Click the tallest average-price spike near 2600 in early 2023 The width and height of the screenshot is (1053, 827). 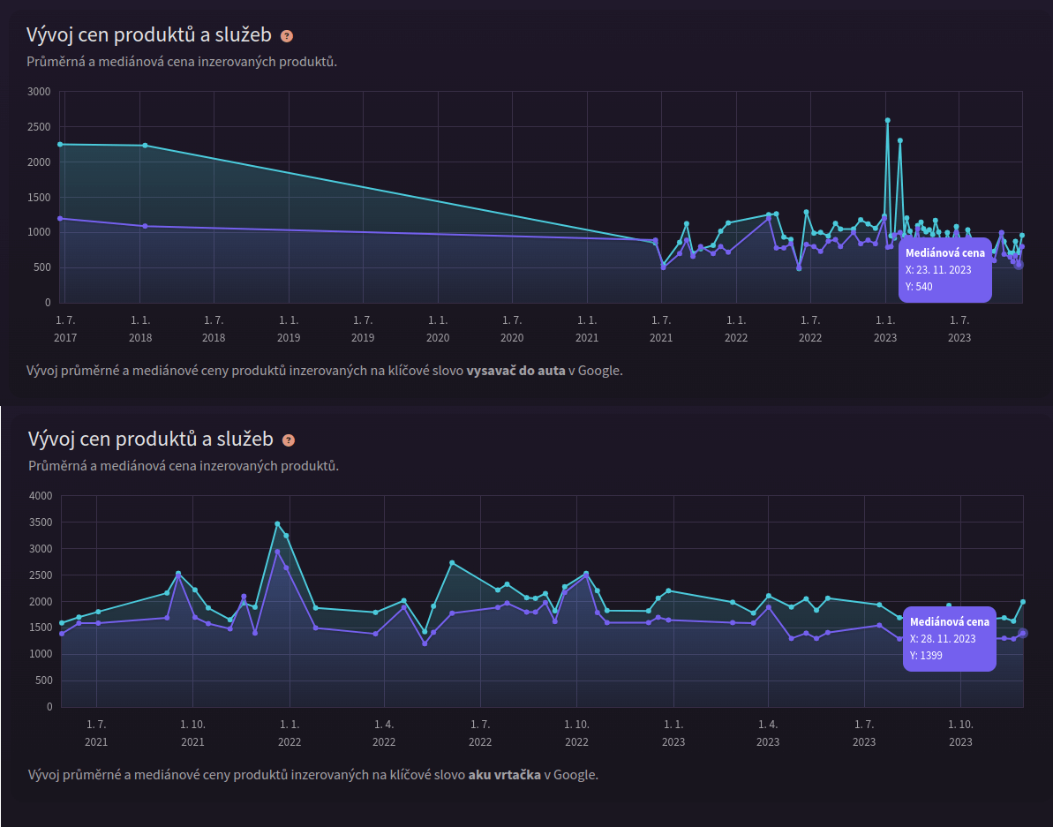click(887, 120)
